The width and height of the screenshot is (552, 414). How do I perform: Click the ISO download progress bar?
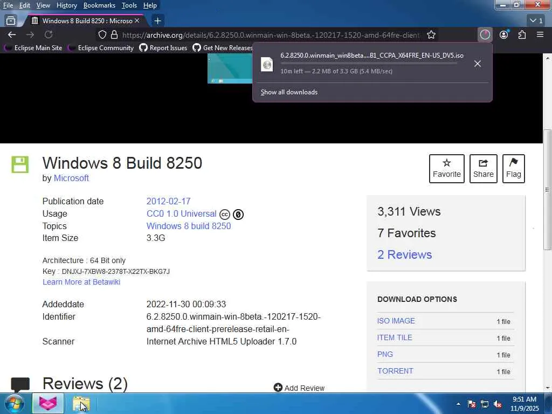369,64
